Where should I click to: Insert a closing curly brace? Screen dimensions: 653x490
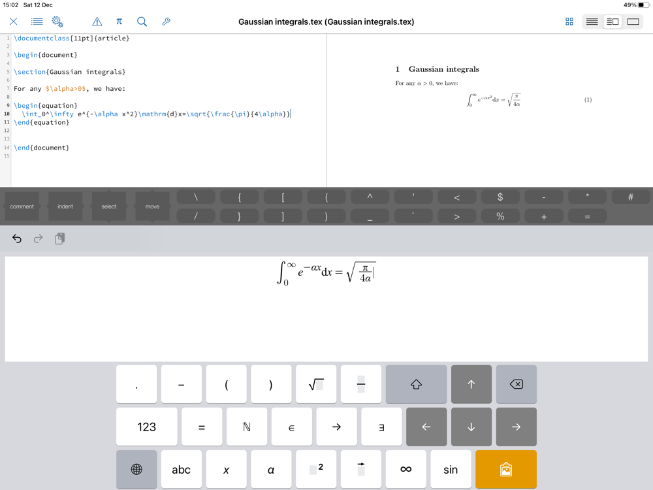tap(240, 217)
